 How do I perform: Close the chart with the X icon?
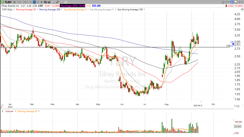(x=242, y=2)
